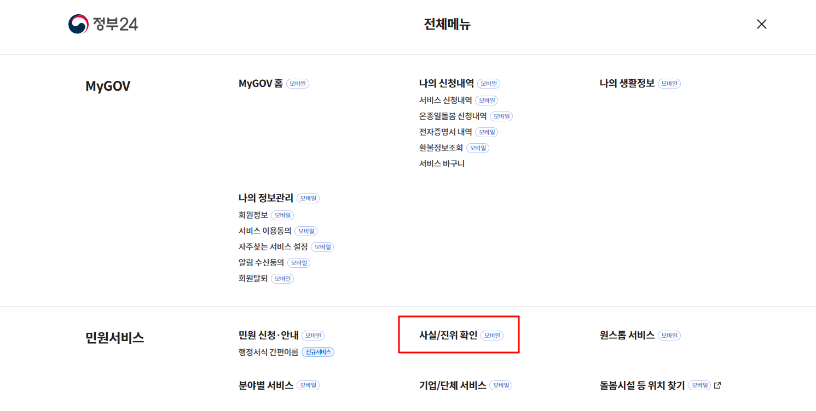Open MyGOV 홈
Image resolution: width=816 pixels, height=411 pixels.
click(x=261, y=83)
